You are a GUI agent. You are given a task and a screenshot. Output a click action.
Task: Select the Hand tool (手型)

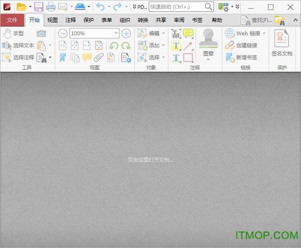(14, 34)
